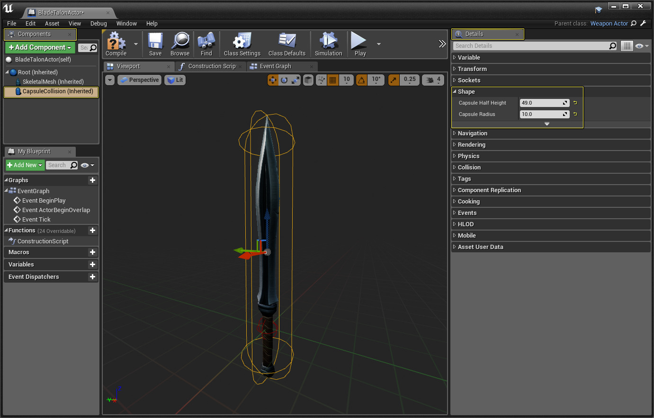Click the Compile blueprint icon
The width and height of the screenshot is (654, 418).
click(116, 43)
